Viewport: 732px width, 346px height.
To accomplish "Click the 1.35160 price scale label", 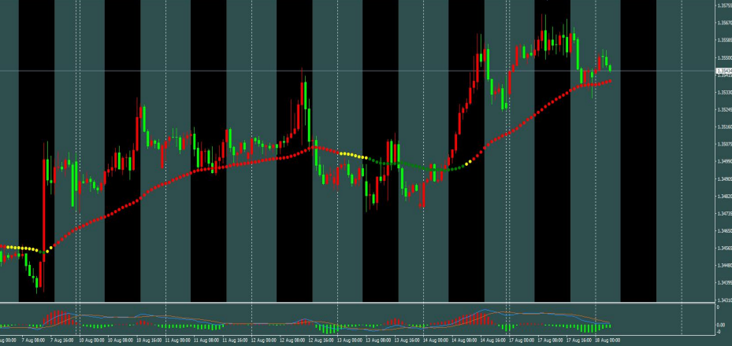I will click(725, 127).
